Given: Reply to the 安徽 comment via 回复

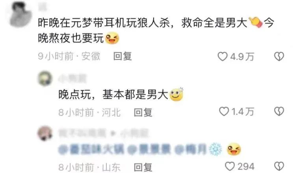Looking at the screenshot, I should click(123, 56).
